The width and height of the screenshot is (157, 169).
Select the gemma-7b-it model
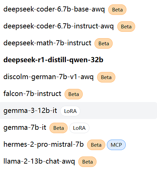pyautogui.click(x=25, y=128)
